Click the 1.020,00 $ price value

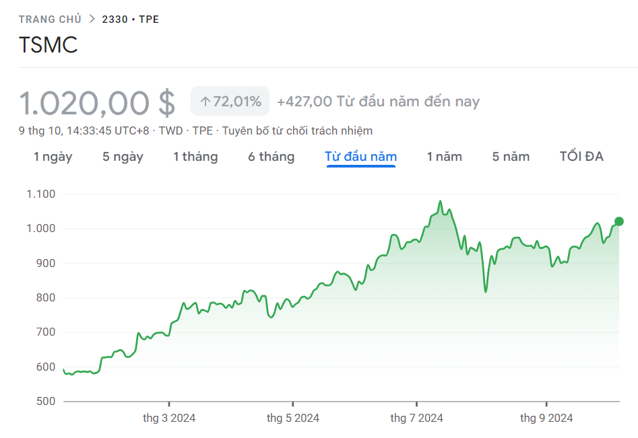(97, 103)
